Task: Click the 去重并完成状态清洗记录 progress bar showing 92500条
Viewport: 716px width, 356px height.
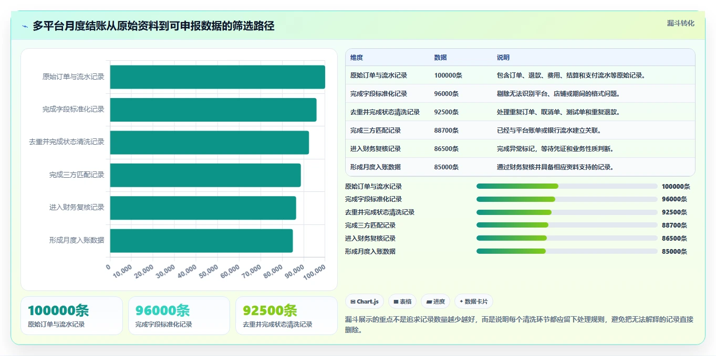Action: click(567, 212)
